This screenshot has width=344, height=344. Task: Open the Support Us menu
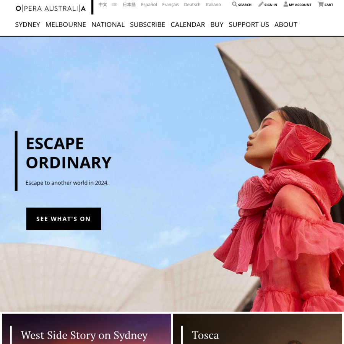248,24
